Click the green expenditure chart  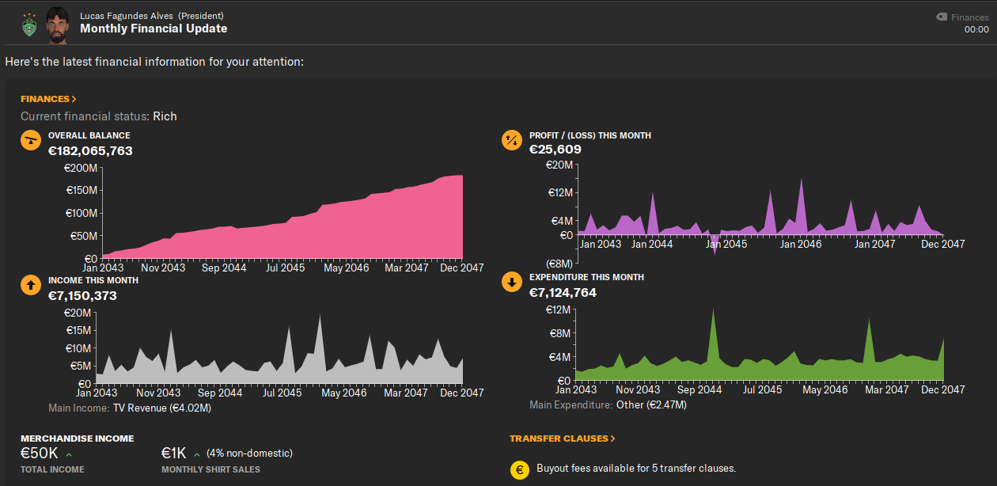coord(760,345)
